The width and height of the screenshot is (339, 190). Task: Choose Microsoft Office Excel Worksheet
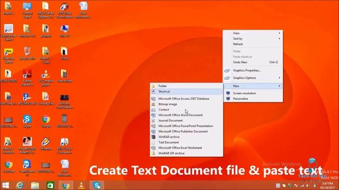click(186, 148)
